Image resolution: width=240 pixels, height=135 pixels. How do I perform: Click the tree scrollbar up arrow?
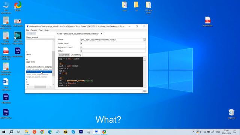tap(53, 41)
